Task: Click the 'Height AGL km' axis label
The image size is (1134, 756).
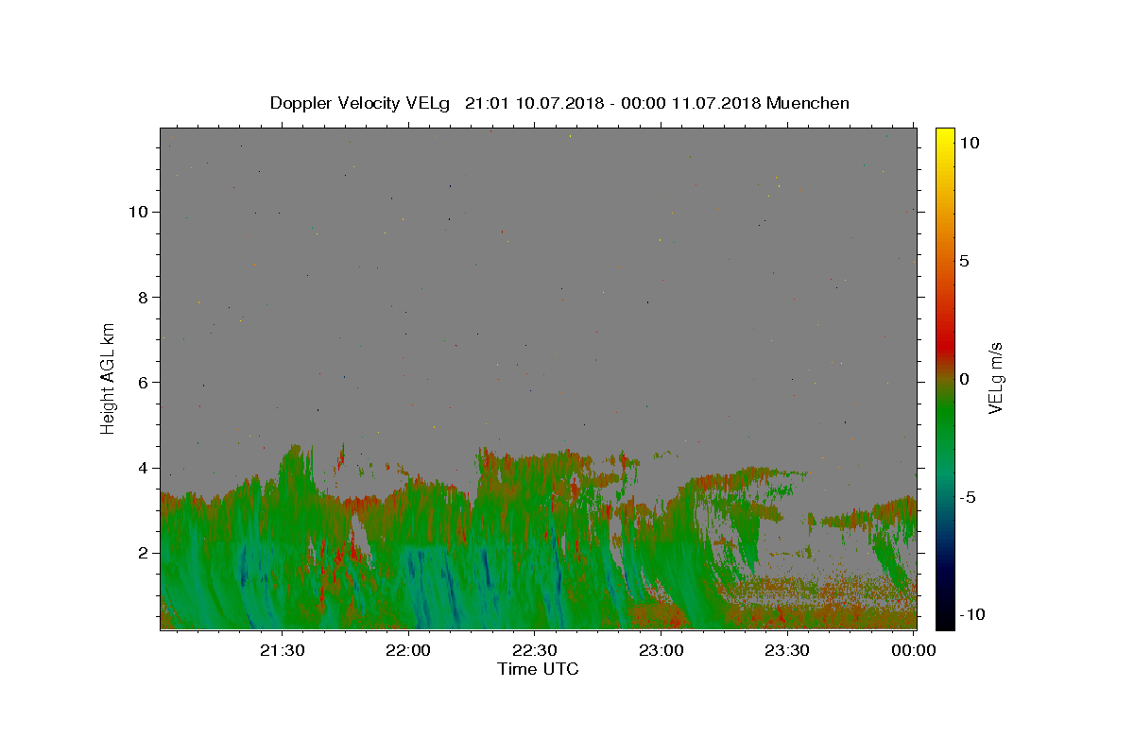Action: coord(109,378)
